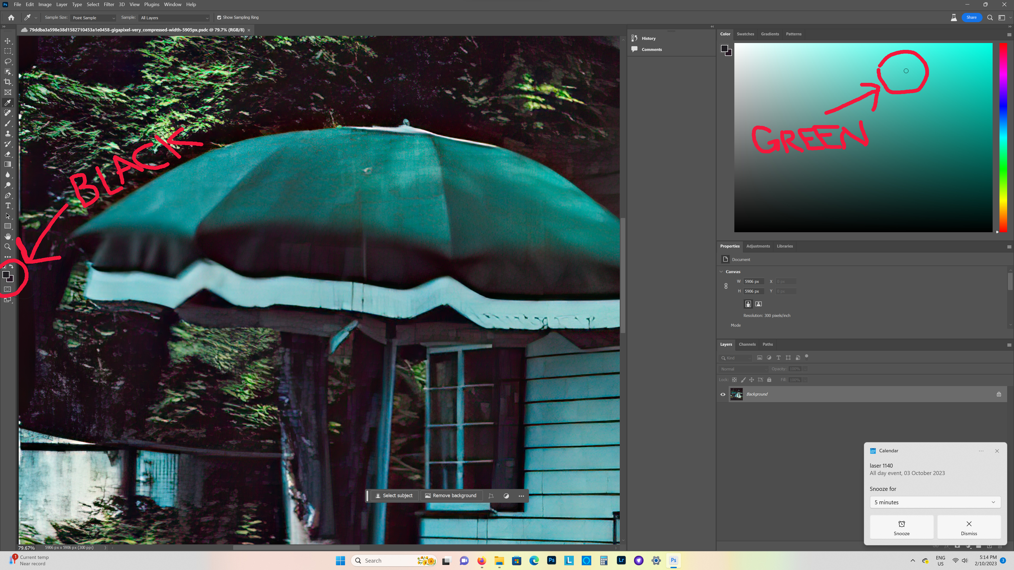Click the Remove background button
Image resolution: width=1014 pixels, height=570 pixels.
click(451, 496)
